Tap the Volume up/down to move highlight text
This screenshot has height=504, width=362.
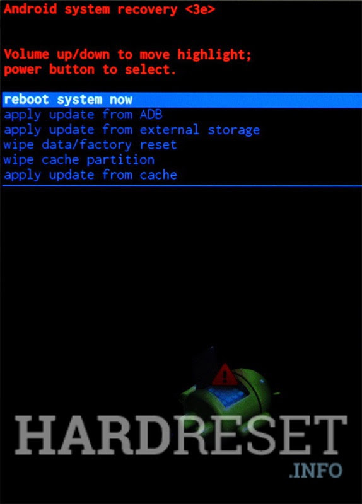click(x=128, y=55)
